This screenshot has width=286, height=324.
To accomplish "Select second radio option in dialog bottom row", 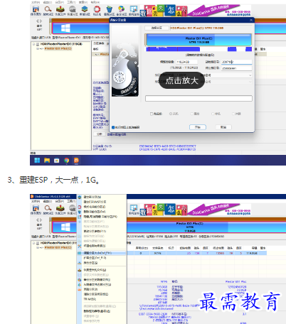I will pyautogui.click(x=192, y=114).
